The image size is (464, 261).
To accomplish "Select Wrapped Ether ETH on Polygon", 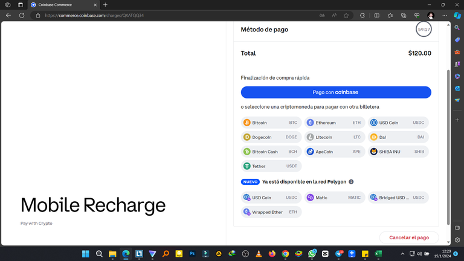I will point(271,212).
